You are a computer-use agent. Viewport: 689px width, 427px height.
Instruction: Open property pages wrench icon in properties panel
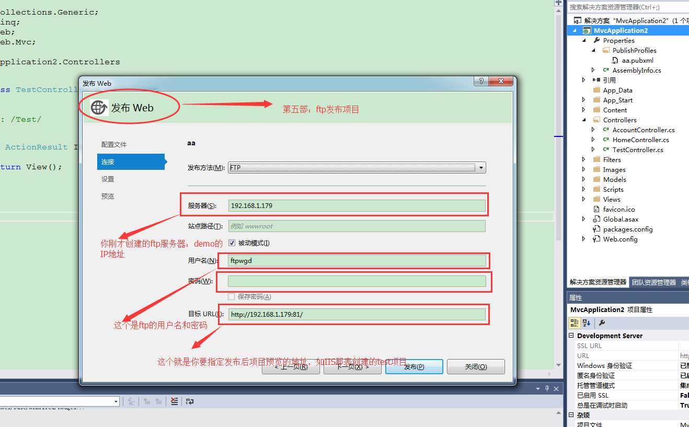tap(602, 323)
